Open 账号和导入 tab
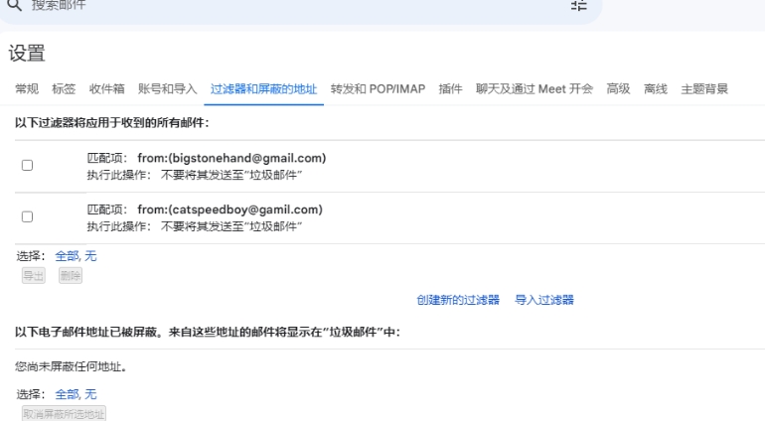Image resolution: width=765 pixels, height=421 pixels. (167, 88)
